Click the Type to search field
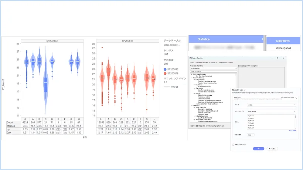 213,71
